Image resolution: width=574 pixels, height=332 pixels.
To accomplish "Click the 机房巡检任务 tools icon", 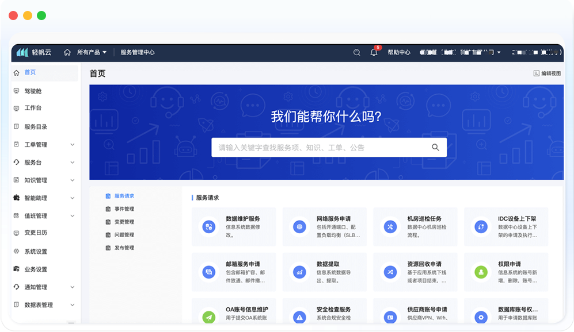I will tap(390, 226).
